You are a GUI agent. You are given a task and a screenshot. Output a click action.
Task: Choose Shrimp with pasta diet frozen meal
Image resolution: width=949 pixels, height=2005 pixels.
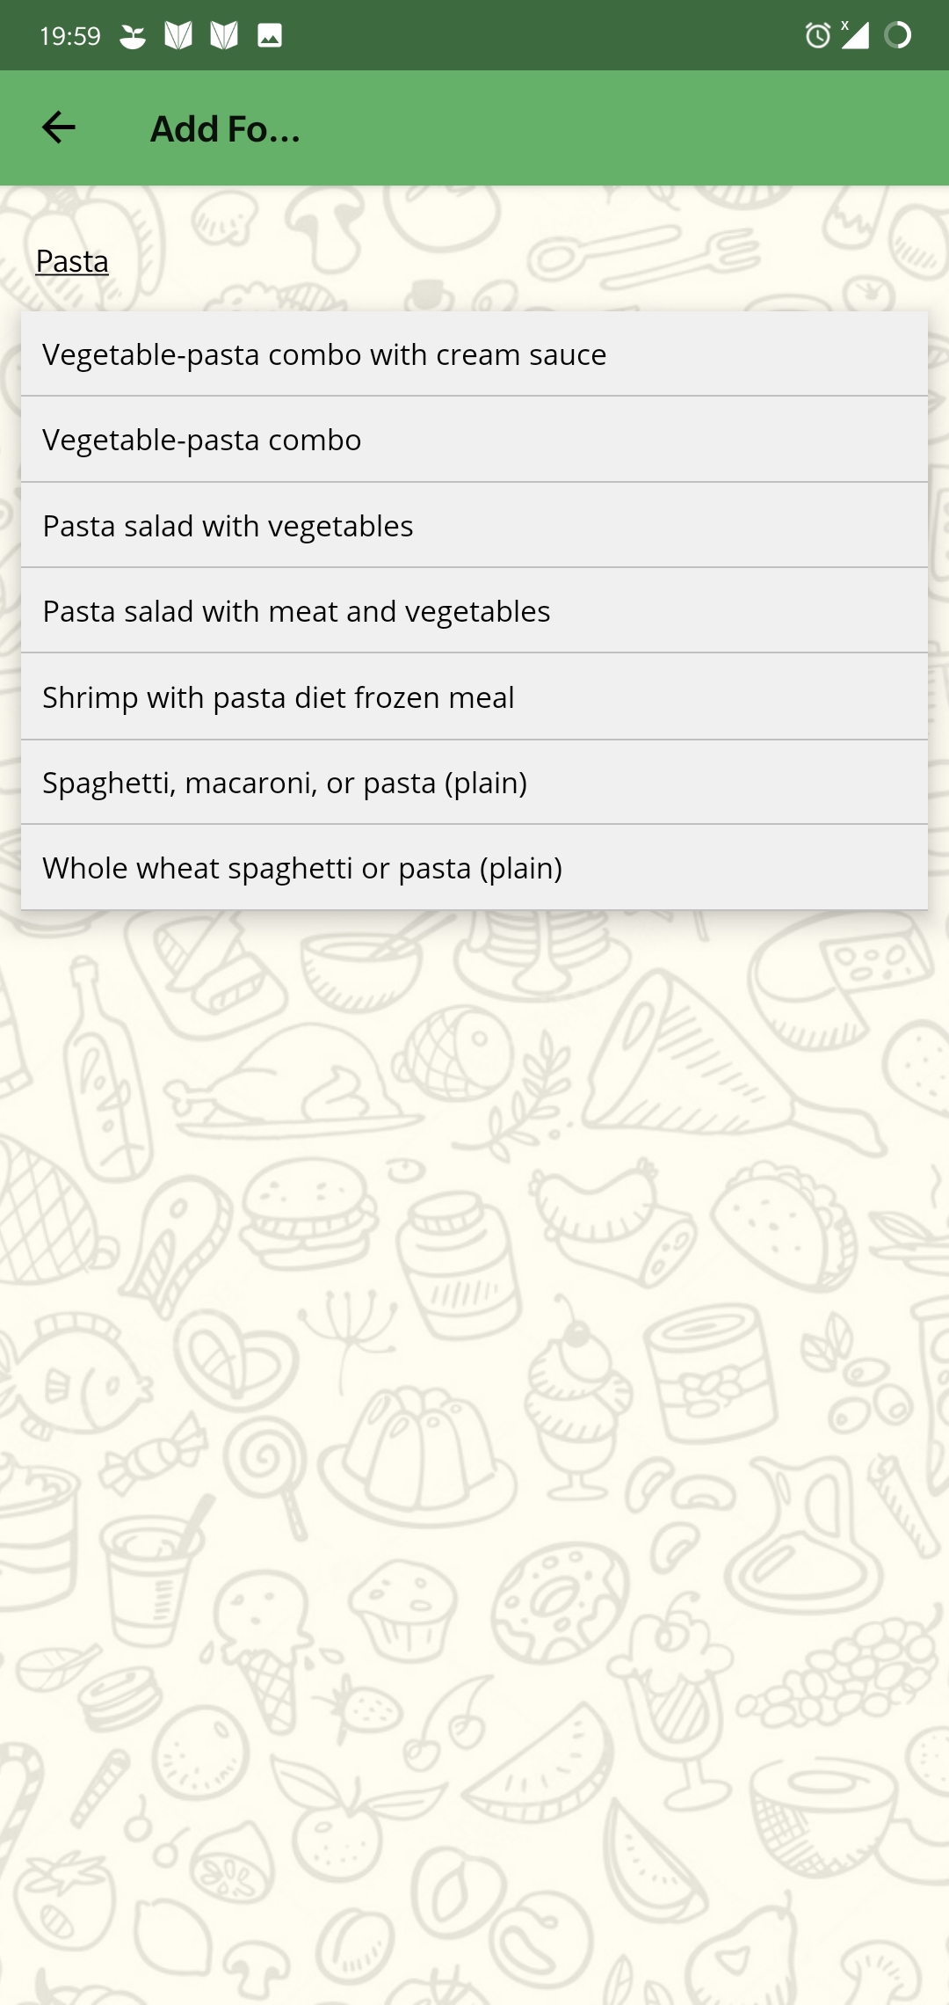(474, 697)
